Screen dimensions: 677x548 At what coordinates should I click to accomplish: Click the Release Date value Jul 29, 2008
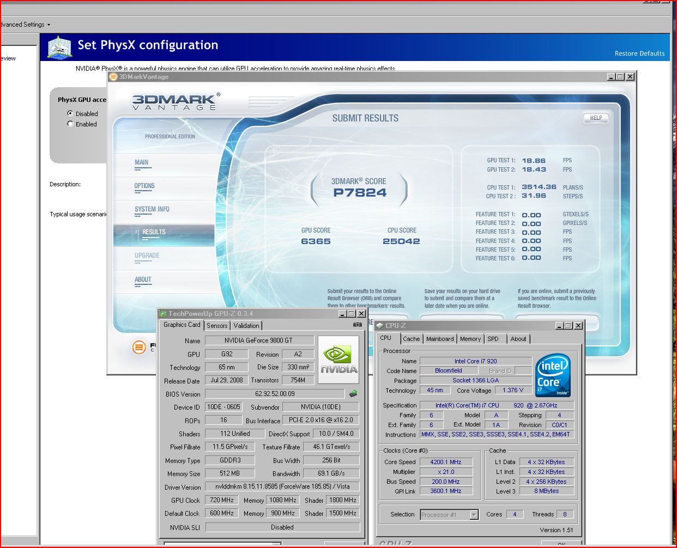click(x=227, y=380)
